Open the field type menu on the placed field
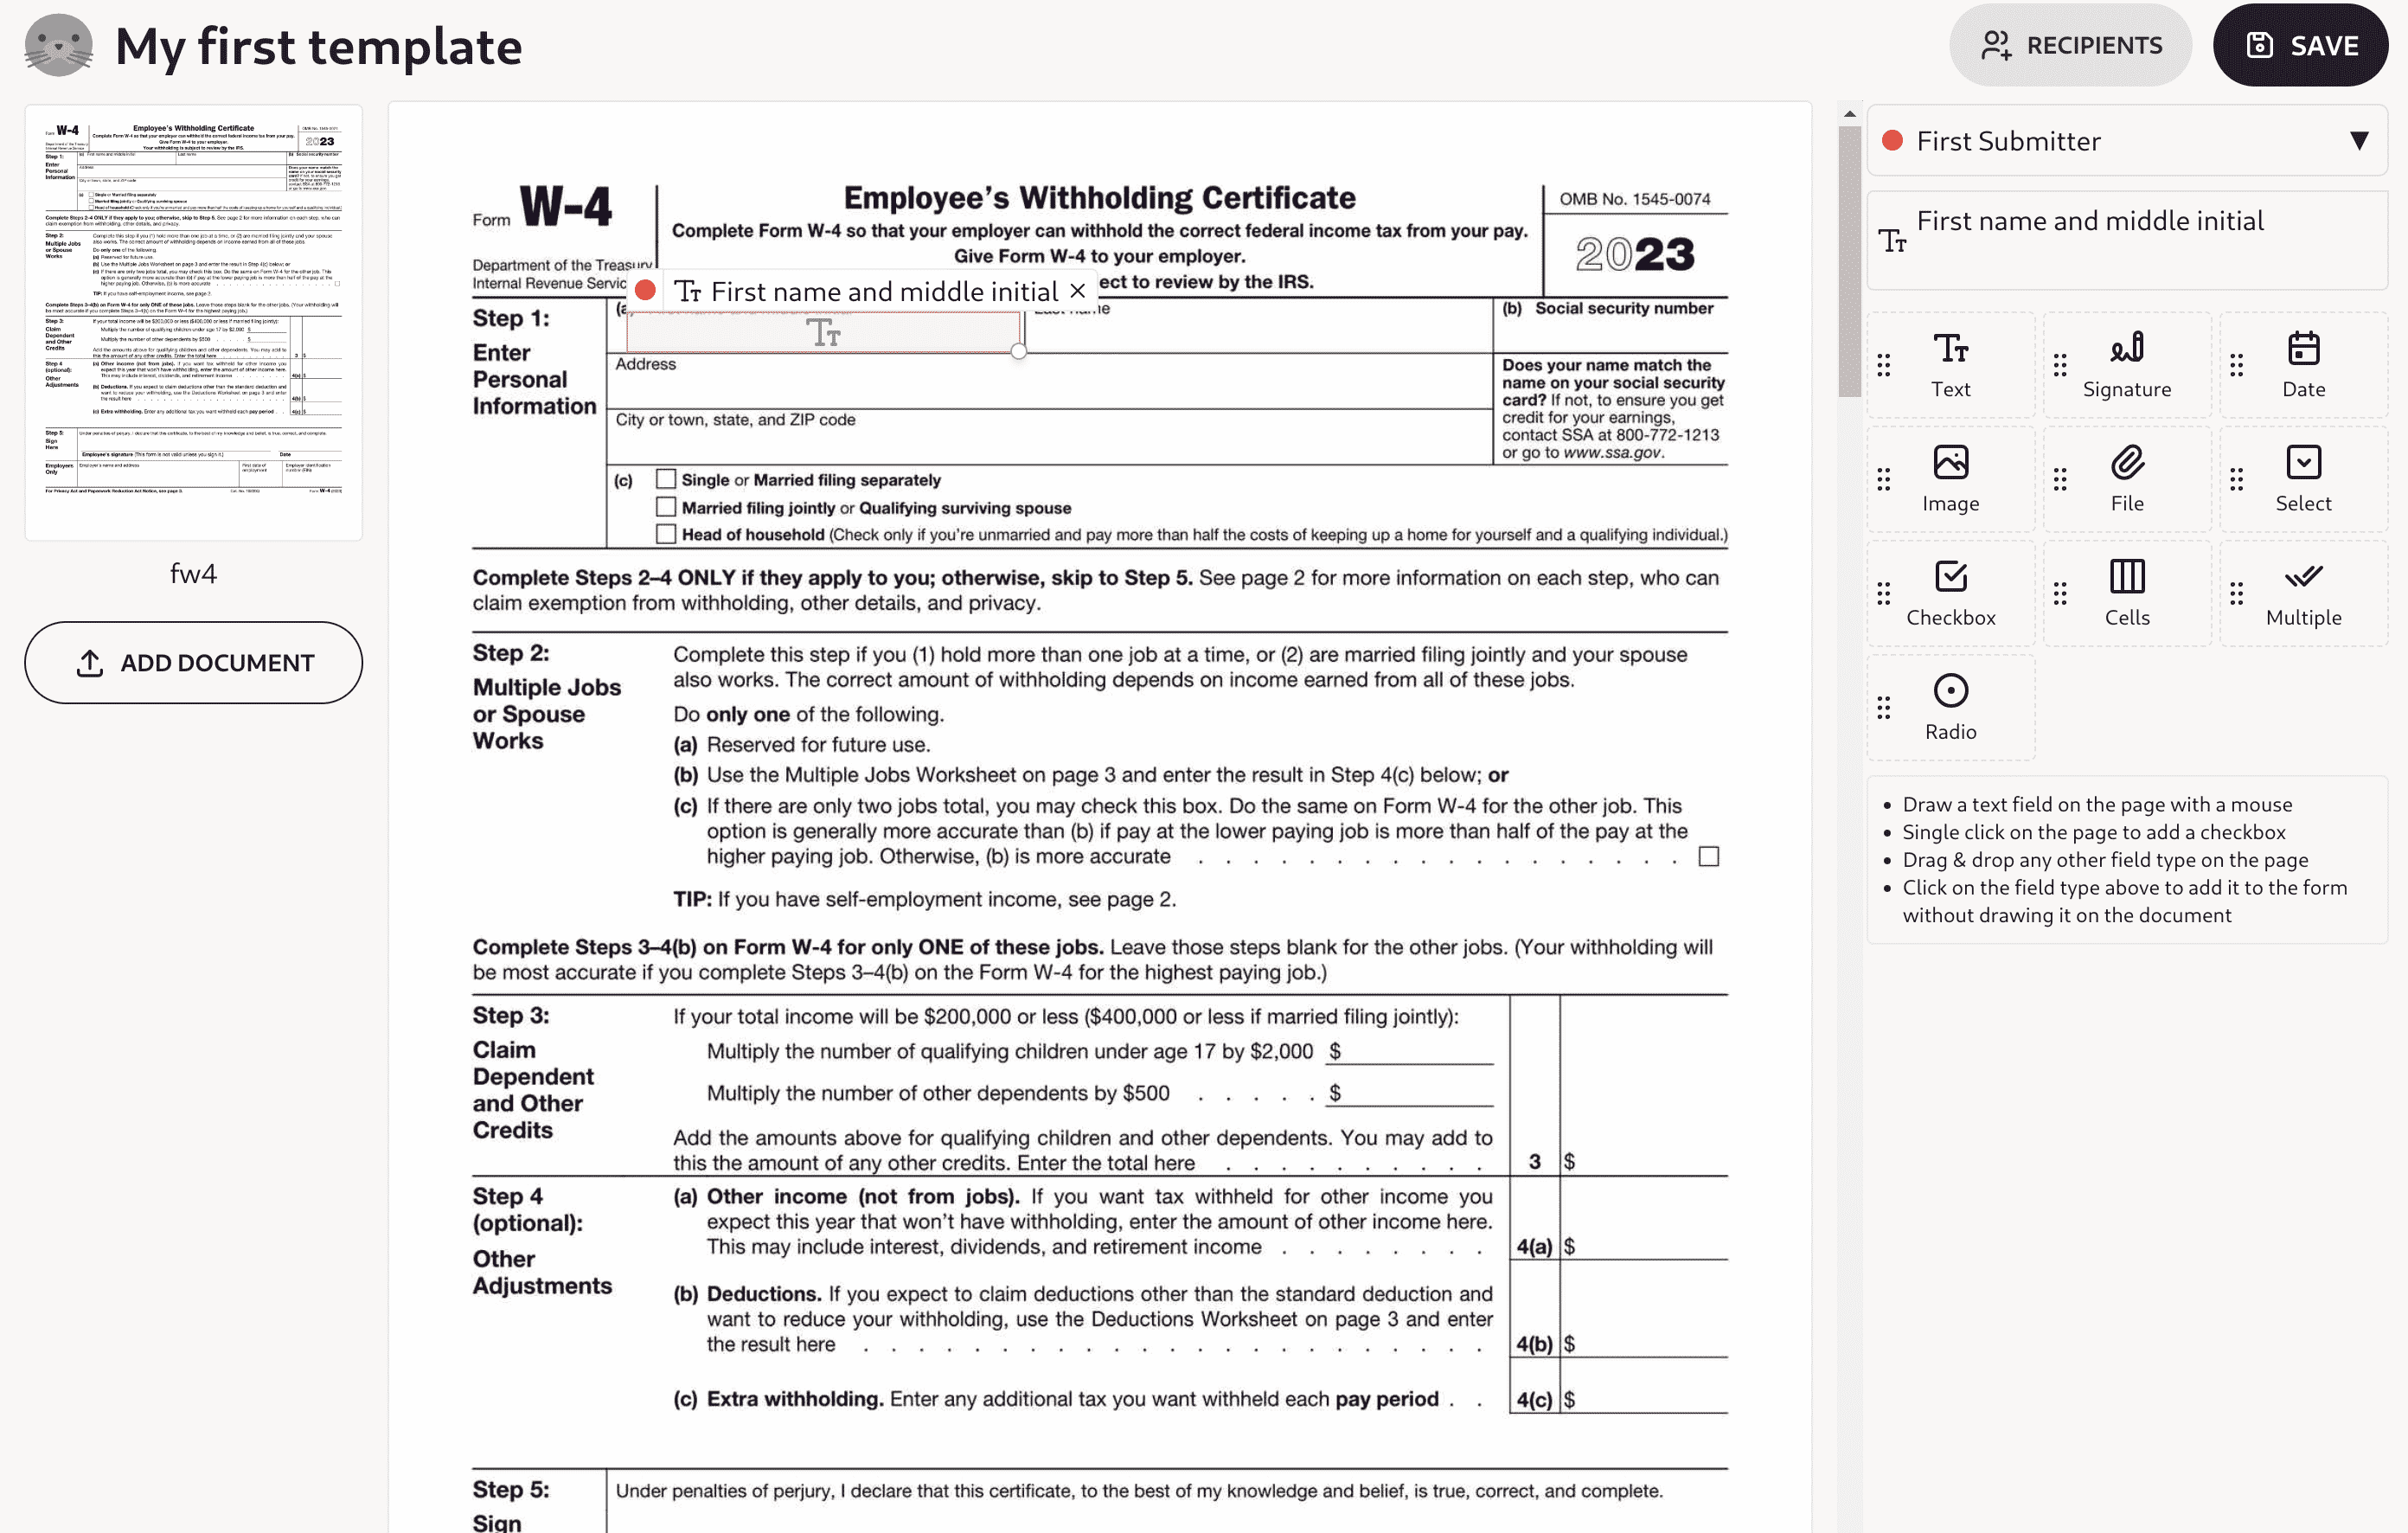Viewport: 2408px width, 1533px height. [688, 291]
